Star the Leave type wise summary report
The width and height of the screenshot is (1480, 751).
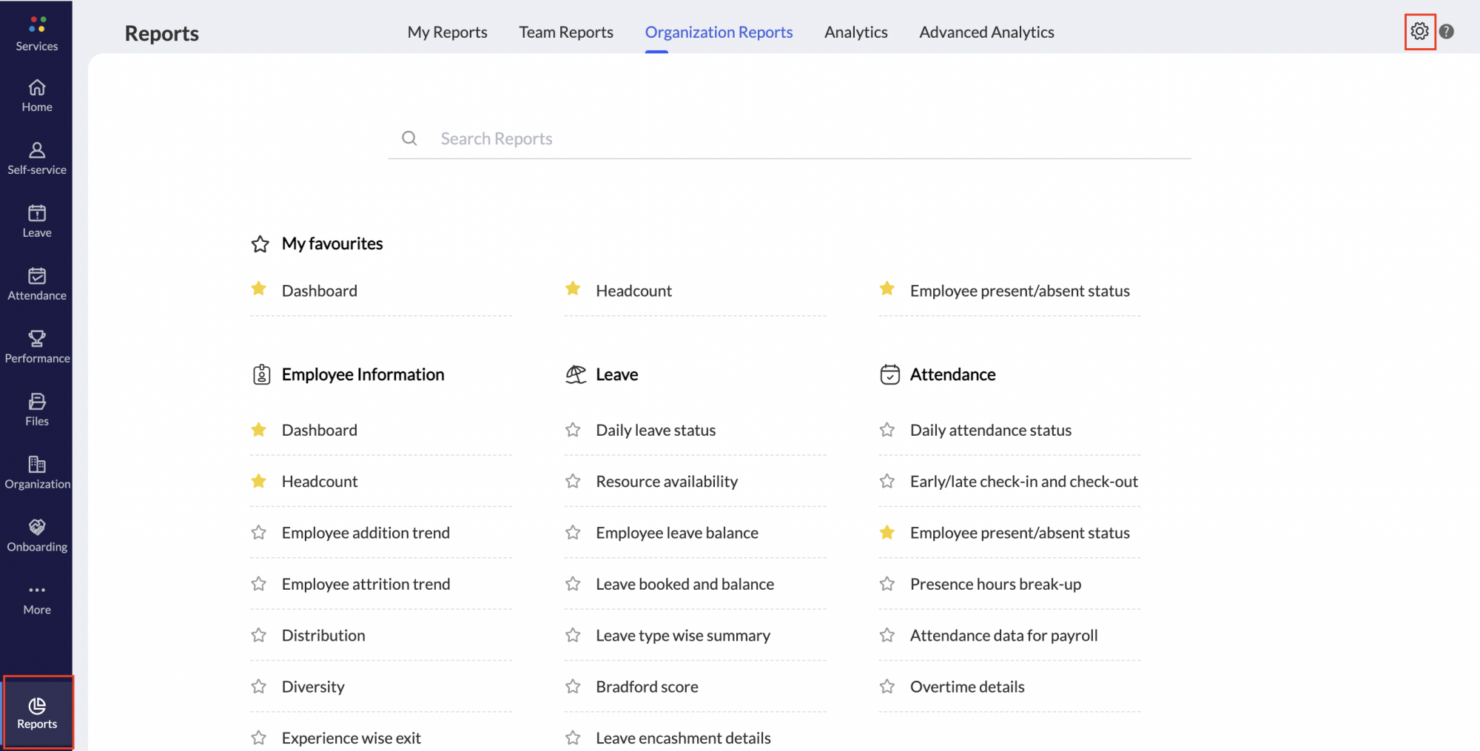click(573, 635)
